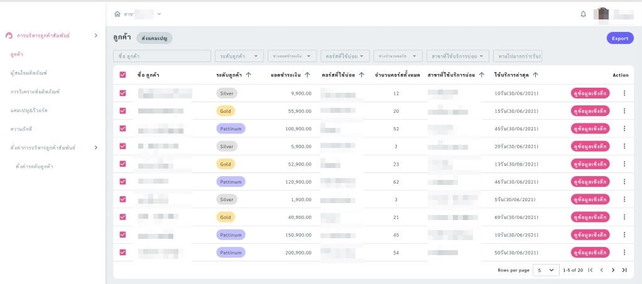Click the ชื่อ ลูกค้า column header
The height and width of the screenshot is (284, 642).
[x=148, y=75]
